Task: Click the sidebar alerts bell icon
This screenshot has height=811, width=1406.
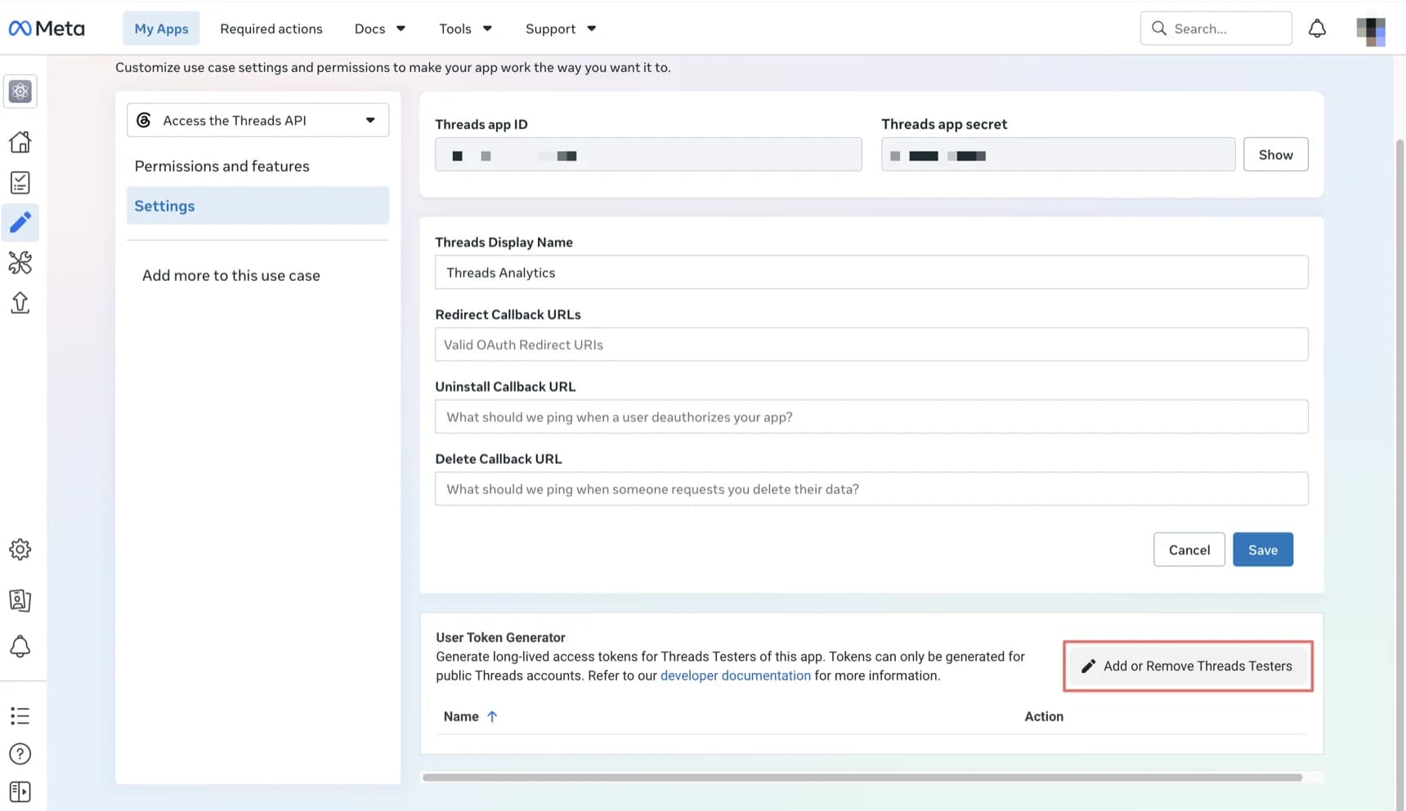Action: click(20, 647)
